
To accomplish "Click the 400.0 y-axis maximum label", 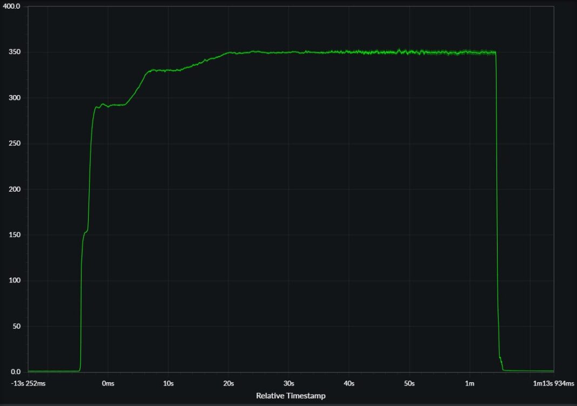I will click(x=11, y=6).
